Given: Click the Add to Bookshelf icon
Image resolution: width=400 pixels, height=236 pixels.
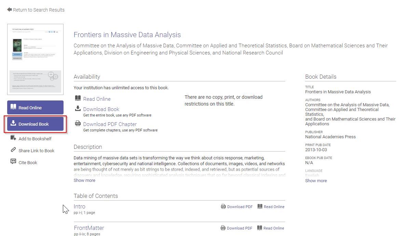Looking at the screenshot, I should pos(13,138).
